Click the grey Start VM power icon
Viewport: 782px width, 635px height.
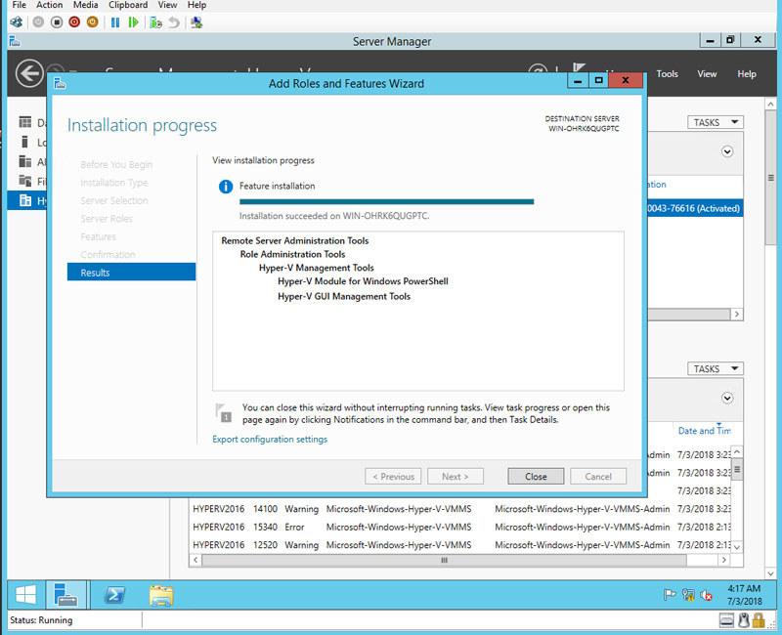(38, 21)
